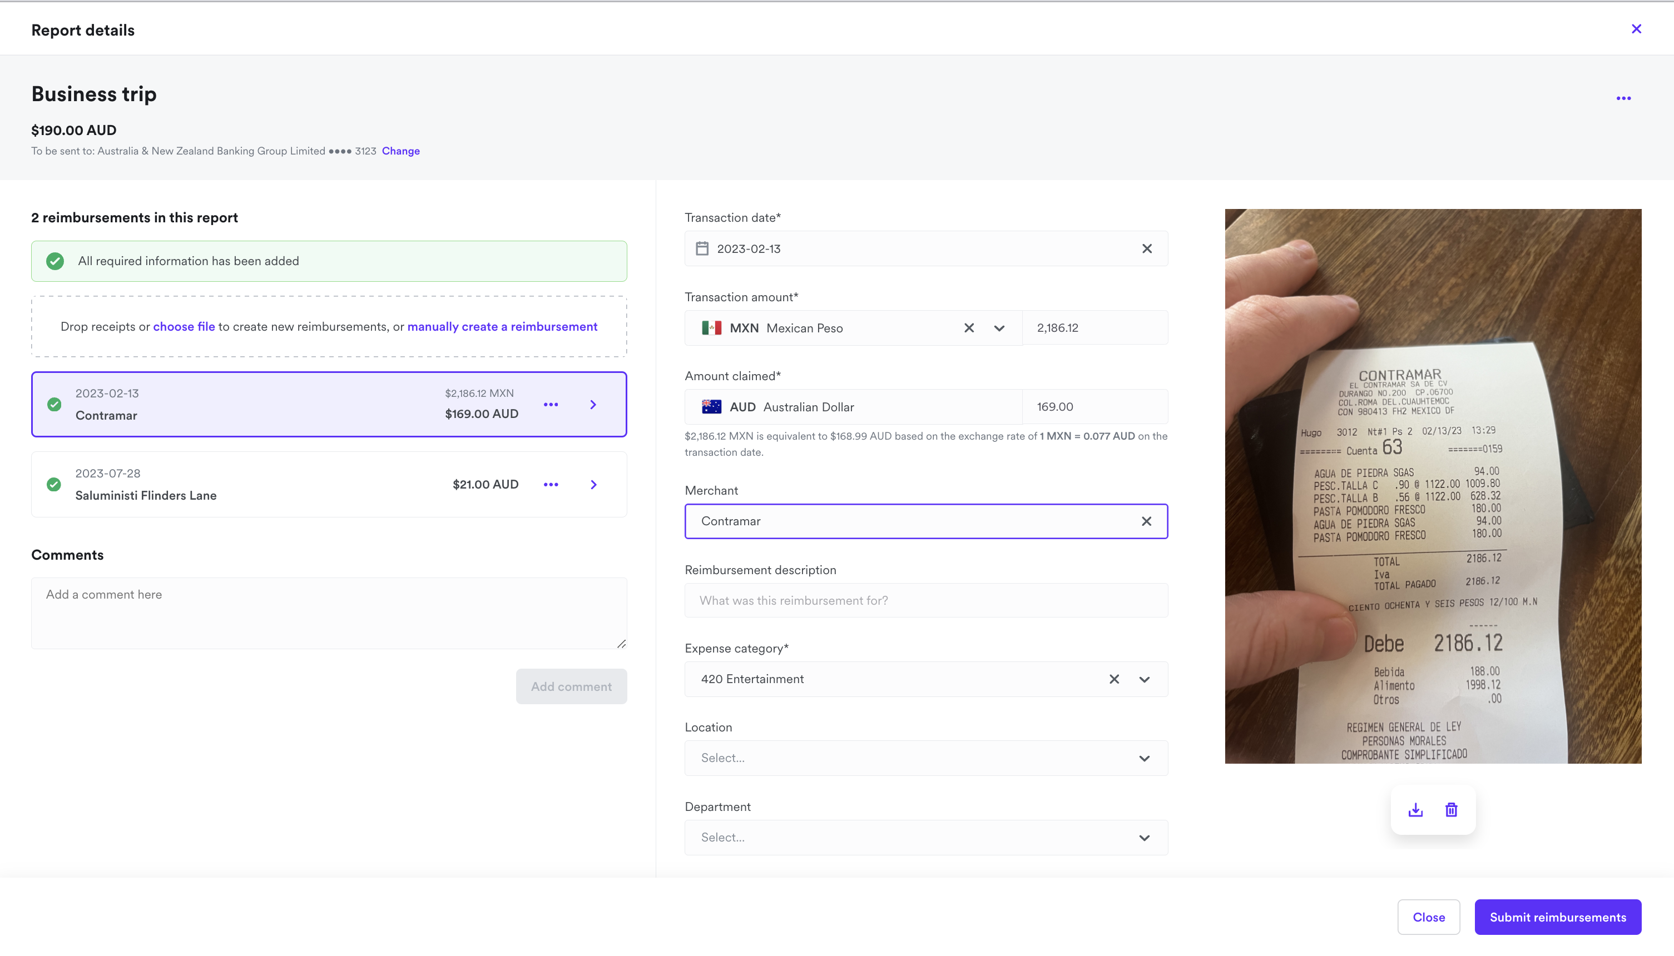The height and width of the screenshot is (956, 1674).
Task: Clear the transaction date 2023-02-13
Action: [x=1146, y=249]
